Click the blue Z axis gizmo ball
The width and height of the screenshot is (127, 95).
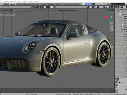(109, 13)
